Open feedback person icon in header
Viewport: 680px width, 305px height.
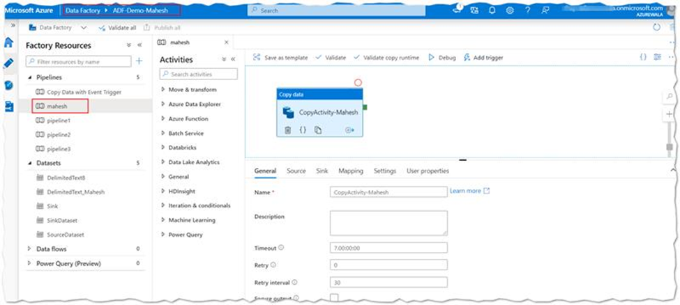tap(545, 10)
